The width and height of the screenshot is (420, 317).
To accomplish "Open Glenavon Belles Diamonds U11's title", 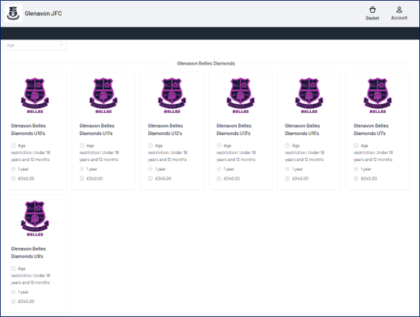I will coord(97,130).
